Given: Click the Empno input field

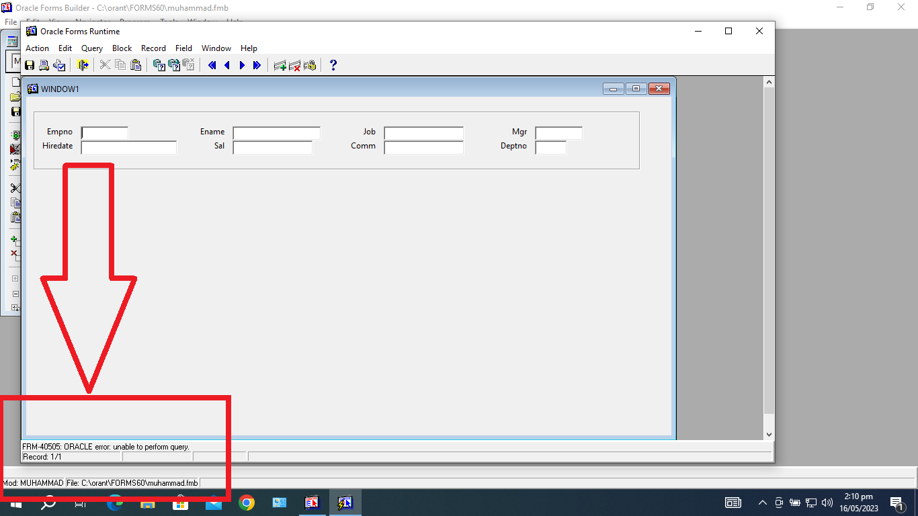Looking at the screenshot, I should coord(105,133).
